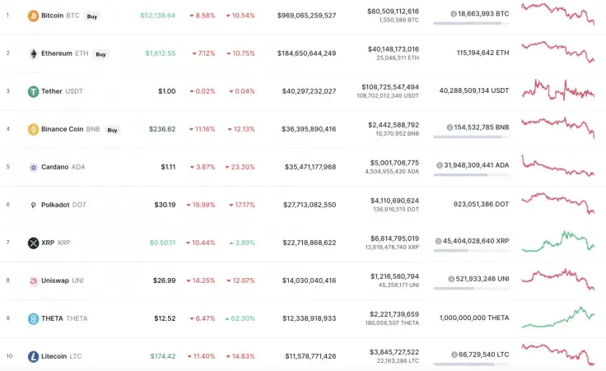
Task: Open the Tether 7-day sparkline chart
Action: pos(558,90)
